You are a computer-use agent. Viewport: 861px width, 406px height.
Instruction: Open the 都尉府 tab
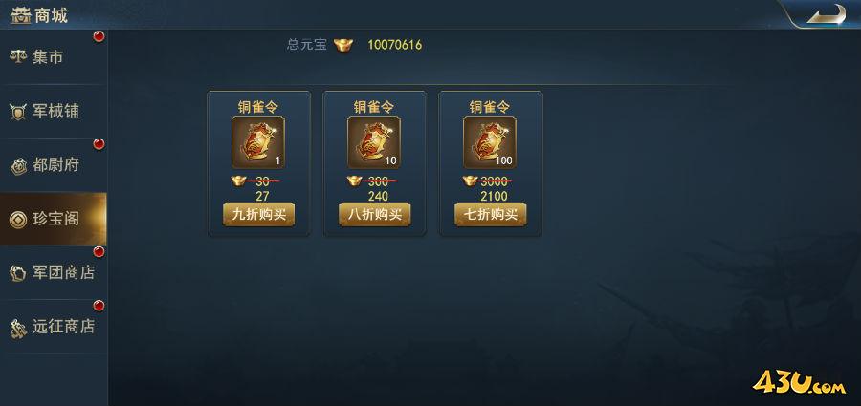pos(54,164)
